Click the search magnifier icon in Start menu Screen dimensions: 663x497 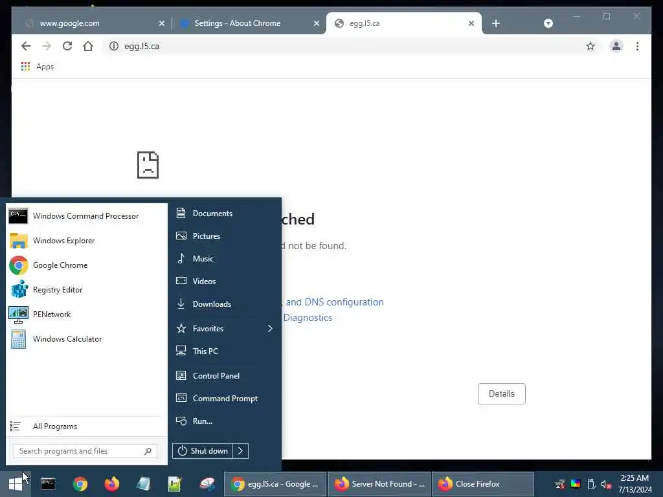pyautogui.click(x=148, y=451)
